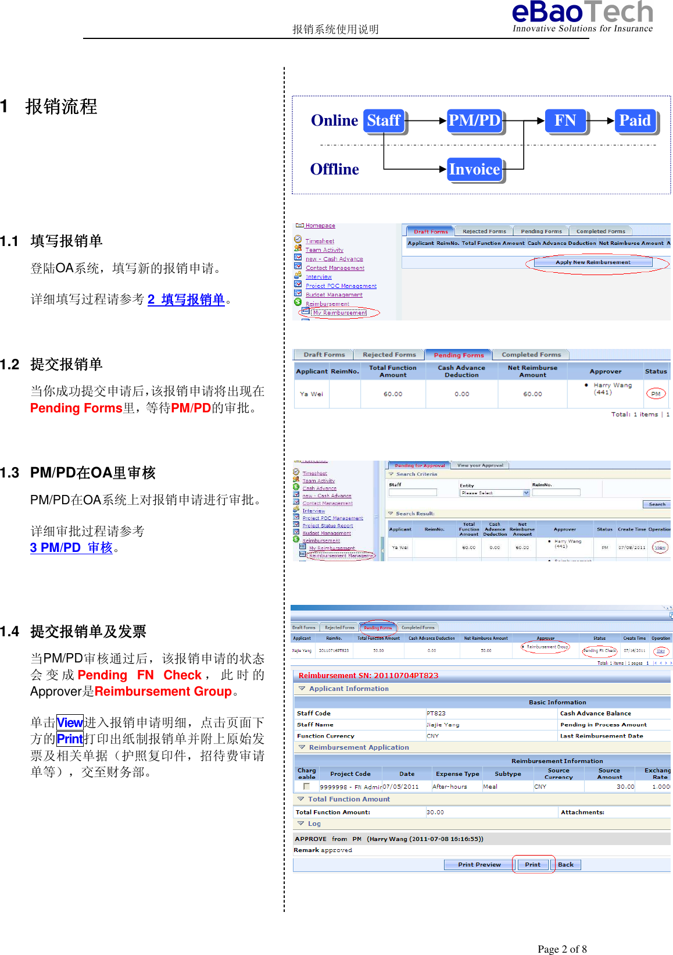
Task: Click the icon beside Budget Management in 1.1 screenshot
Action: (298, 293)
